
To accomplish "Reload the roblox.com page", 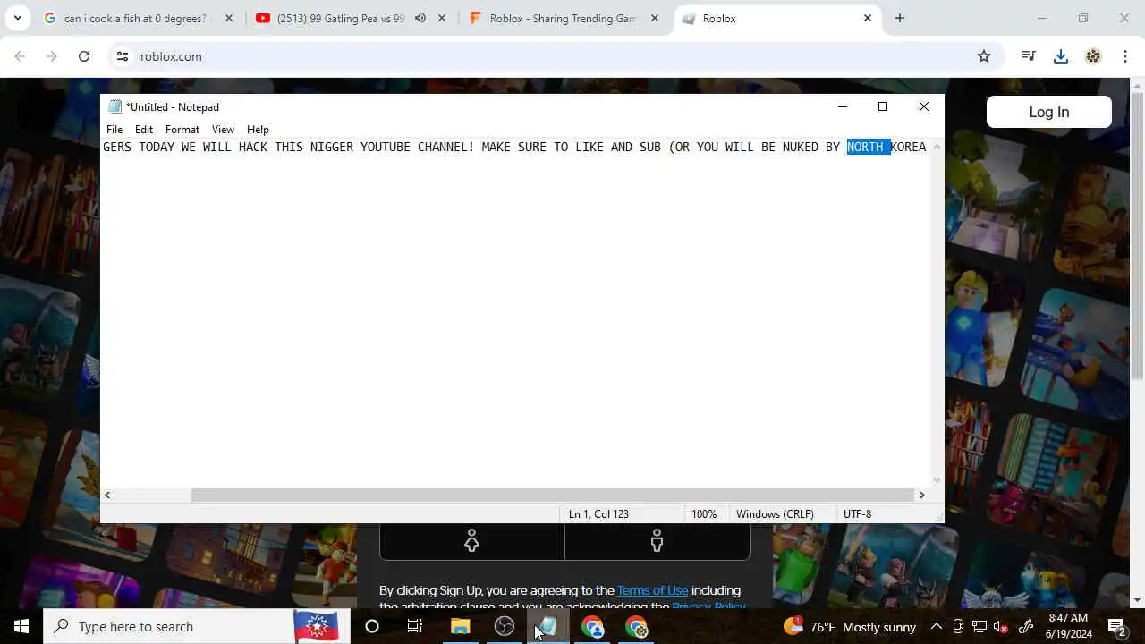I will click(x=84, y=56).
